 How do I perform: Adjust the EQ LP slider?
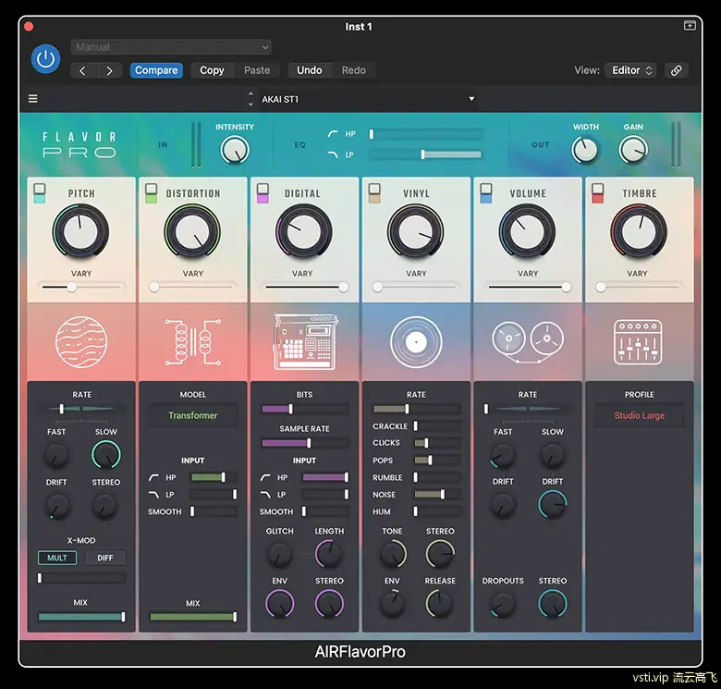tap(426, 154)
